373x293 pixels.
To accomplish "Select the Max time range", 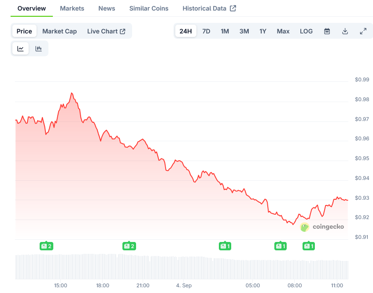I will pos(283,31).
